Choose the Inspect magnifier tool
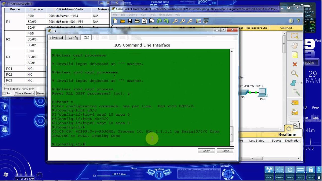This screenshot has height=181, width=322. 295,74
